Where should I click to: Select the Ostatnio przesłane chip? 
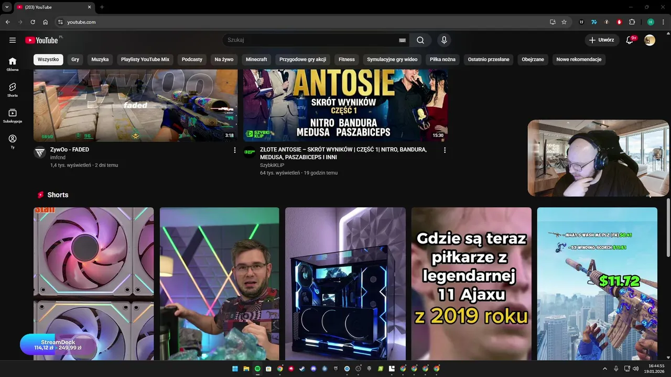tap(489, 60)
